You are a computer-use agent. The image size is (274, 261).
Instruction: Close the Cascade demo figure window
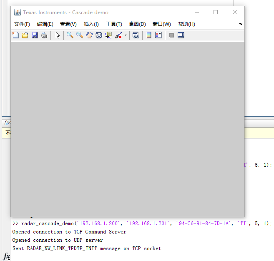pyautogui.click(x=235, y=12)
